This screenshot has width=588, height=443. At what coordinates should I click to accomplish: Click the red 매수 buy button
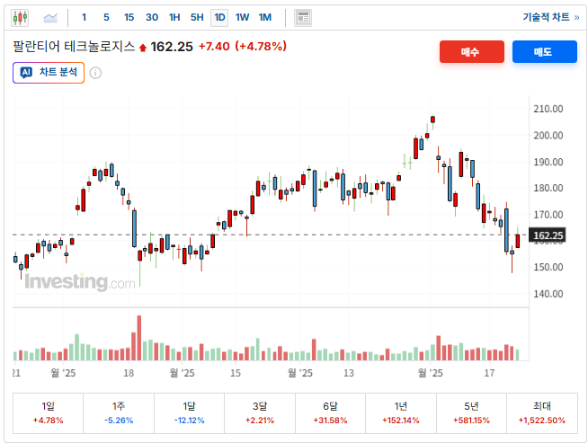[472, 52]
